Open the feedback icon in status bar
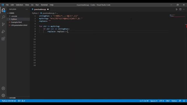Screen dimensions: 187x105 [180, 101]
